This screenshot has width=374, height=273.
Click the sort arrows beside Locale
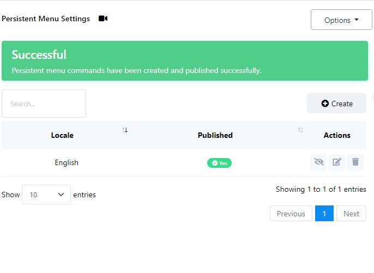[x=125, y=130]
